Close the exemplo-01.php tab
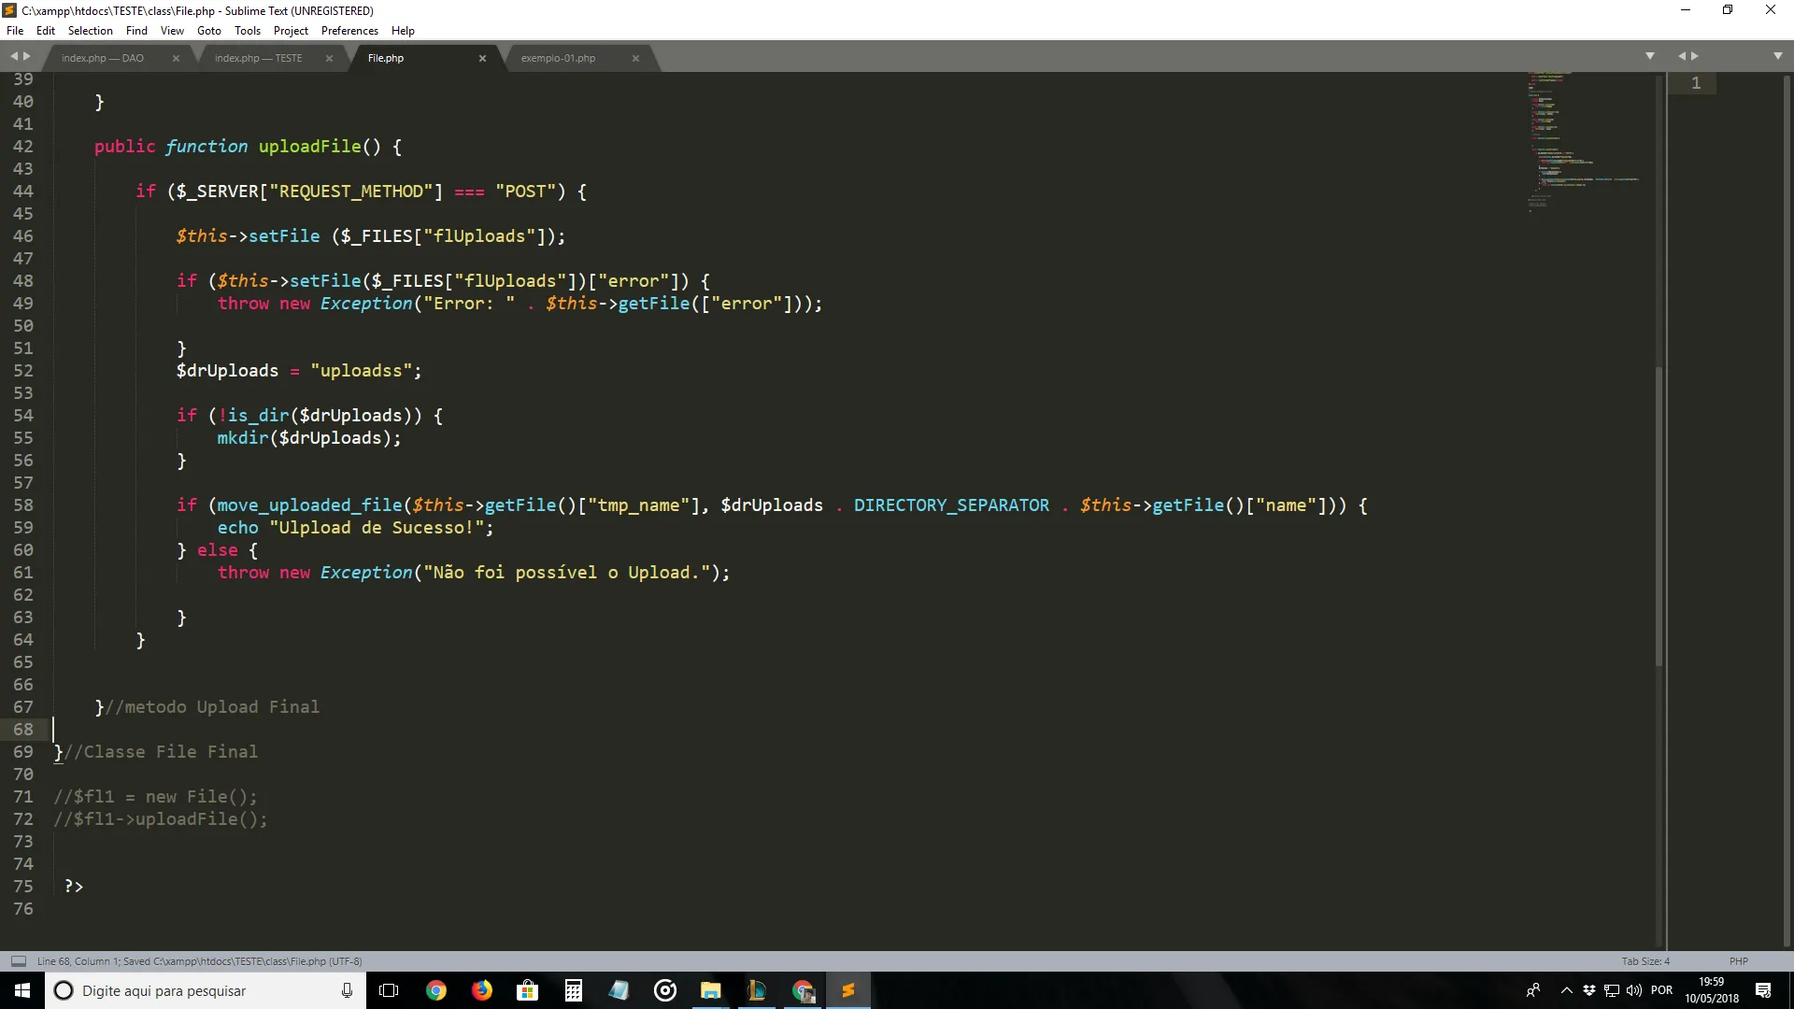This screenshot has width=1794, height=1009. 635,58
